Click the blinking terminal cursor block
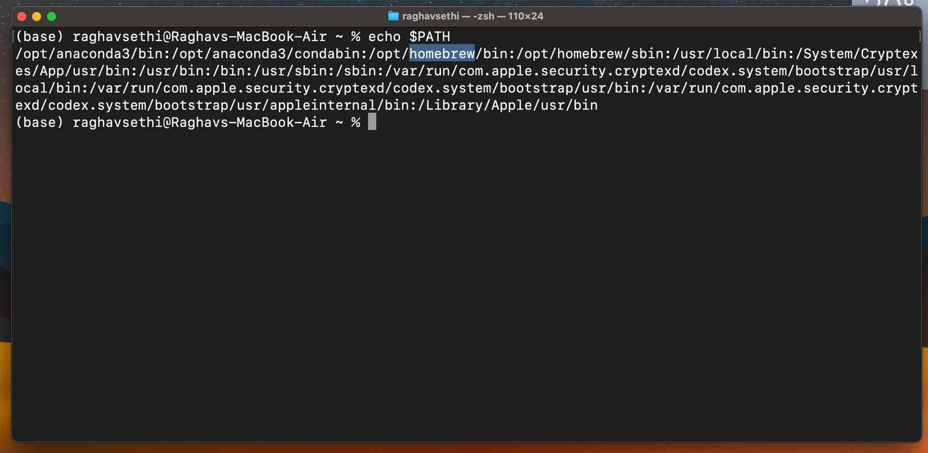This screenshot has height=453, width=928. (x=372, y=122)
